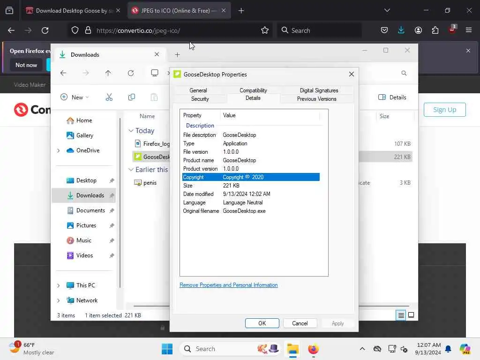
Task: Open Firefox tab overview icon at top-left
Action: coord(9,11)
